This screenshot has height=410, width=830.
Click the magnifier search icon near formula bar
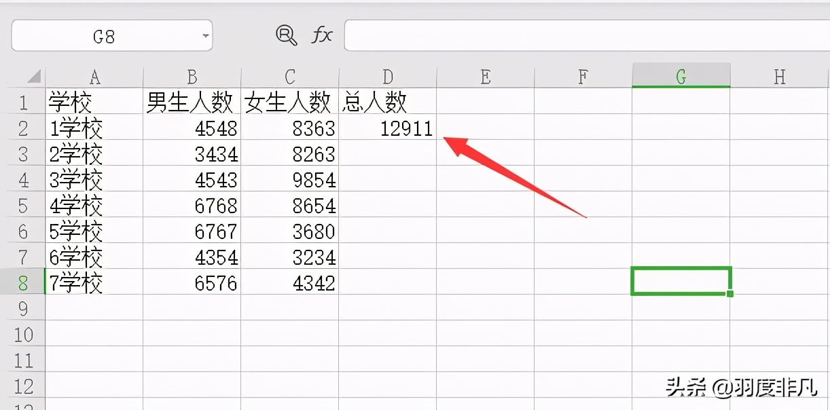[x=286, y=35]
